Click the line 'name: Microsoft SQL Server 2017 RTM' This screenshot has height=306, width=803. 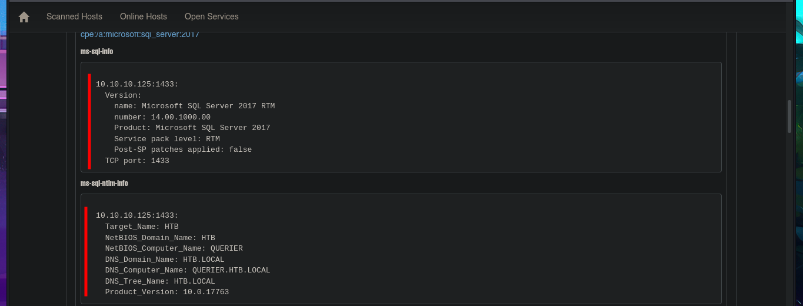coord(194,107)
